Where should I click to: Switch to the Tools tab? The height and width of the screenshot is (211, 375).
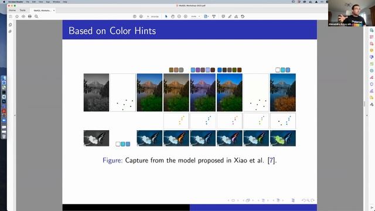(x=22, y=11)
